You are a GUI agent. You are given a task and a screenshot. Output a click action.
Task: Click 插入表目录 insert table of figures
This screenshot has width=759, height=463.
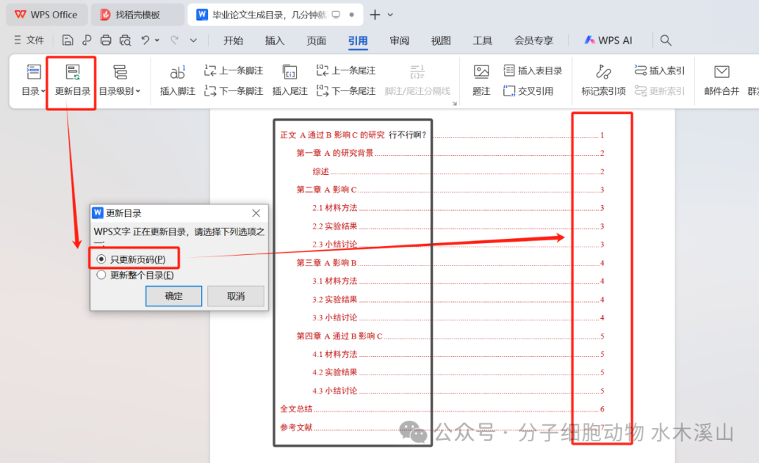click(533, 71)
